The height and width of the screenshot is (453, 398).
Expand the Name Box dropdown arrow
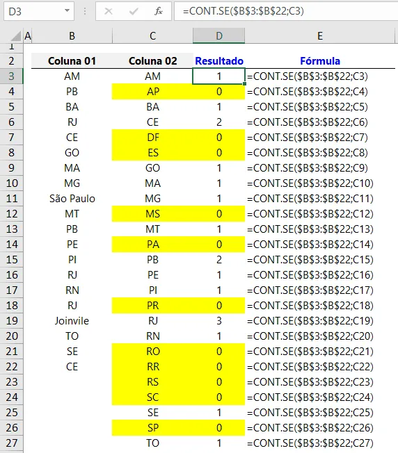click(67, 10)
